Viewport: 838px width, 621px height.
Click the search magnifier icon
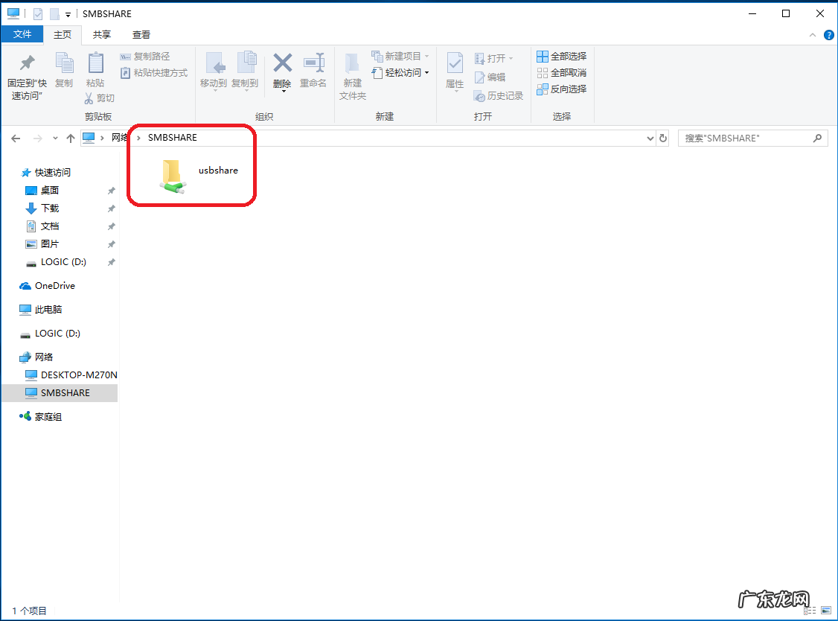(817, 138)
